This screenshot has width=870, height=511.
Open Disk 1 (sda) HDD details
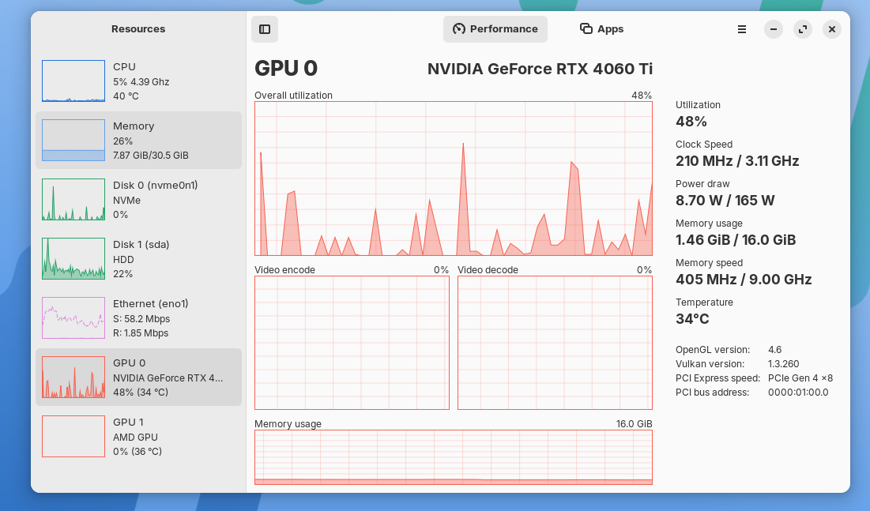(138, 259)
